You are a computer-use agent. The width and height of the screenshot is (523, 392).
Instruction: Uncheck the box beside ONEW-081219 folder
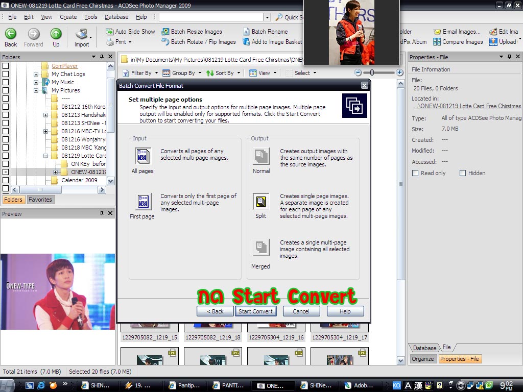click(6, 172)
